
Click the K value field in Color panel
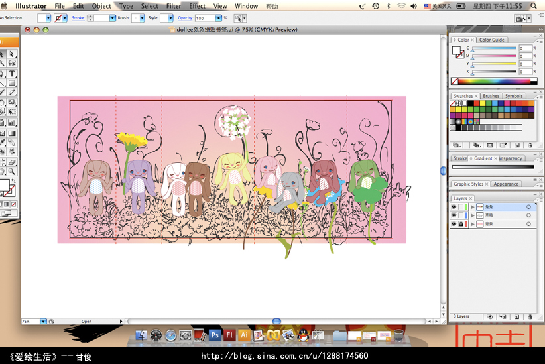[x=526, y=72]
